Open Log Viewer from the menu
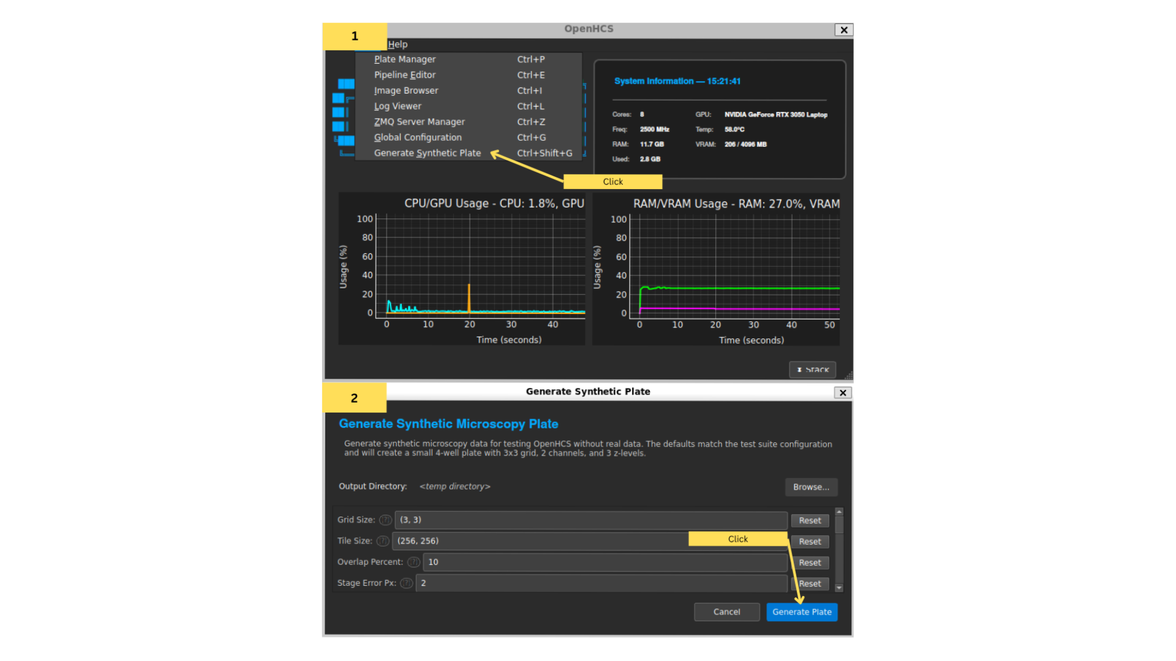The image size is (1176, 661). point(469,106)
